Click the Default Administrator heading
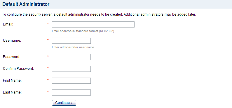232x108 pixels. [26, 4]
